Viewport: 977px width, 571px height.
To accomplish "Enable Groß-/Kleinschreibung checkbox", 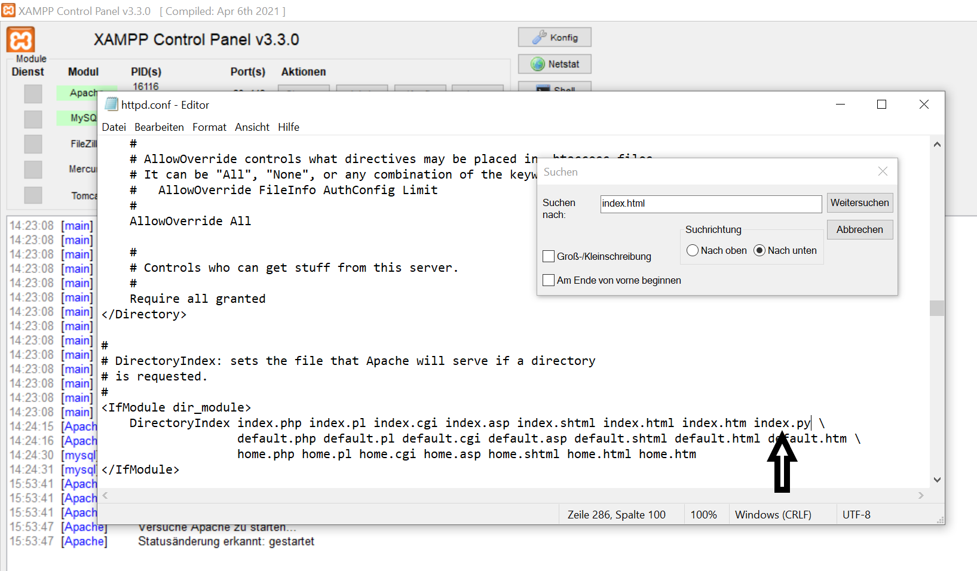I will (x=549, y=256).
